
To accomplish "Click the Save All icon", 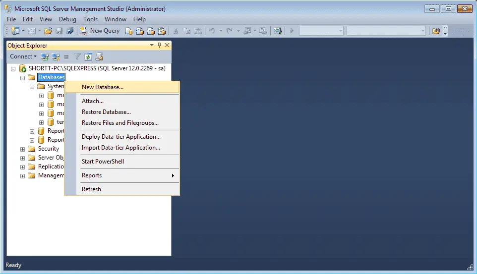I will tap(70, 31).
